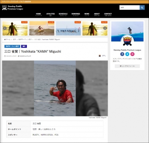Viewport: 149px width, 143px height.
Task: Open the NEWS menu item
Action: 87,15
